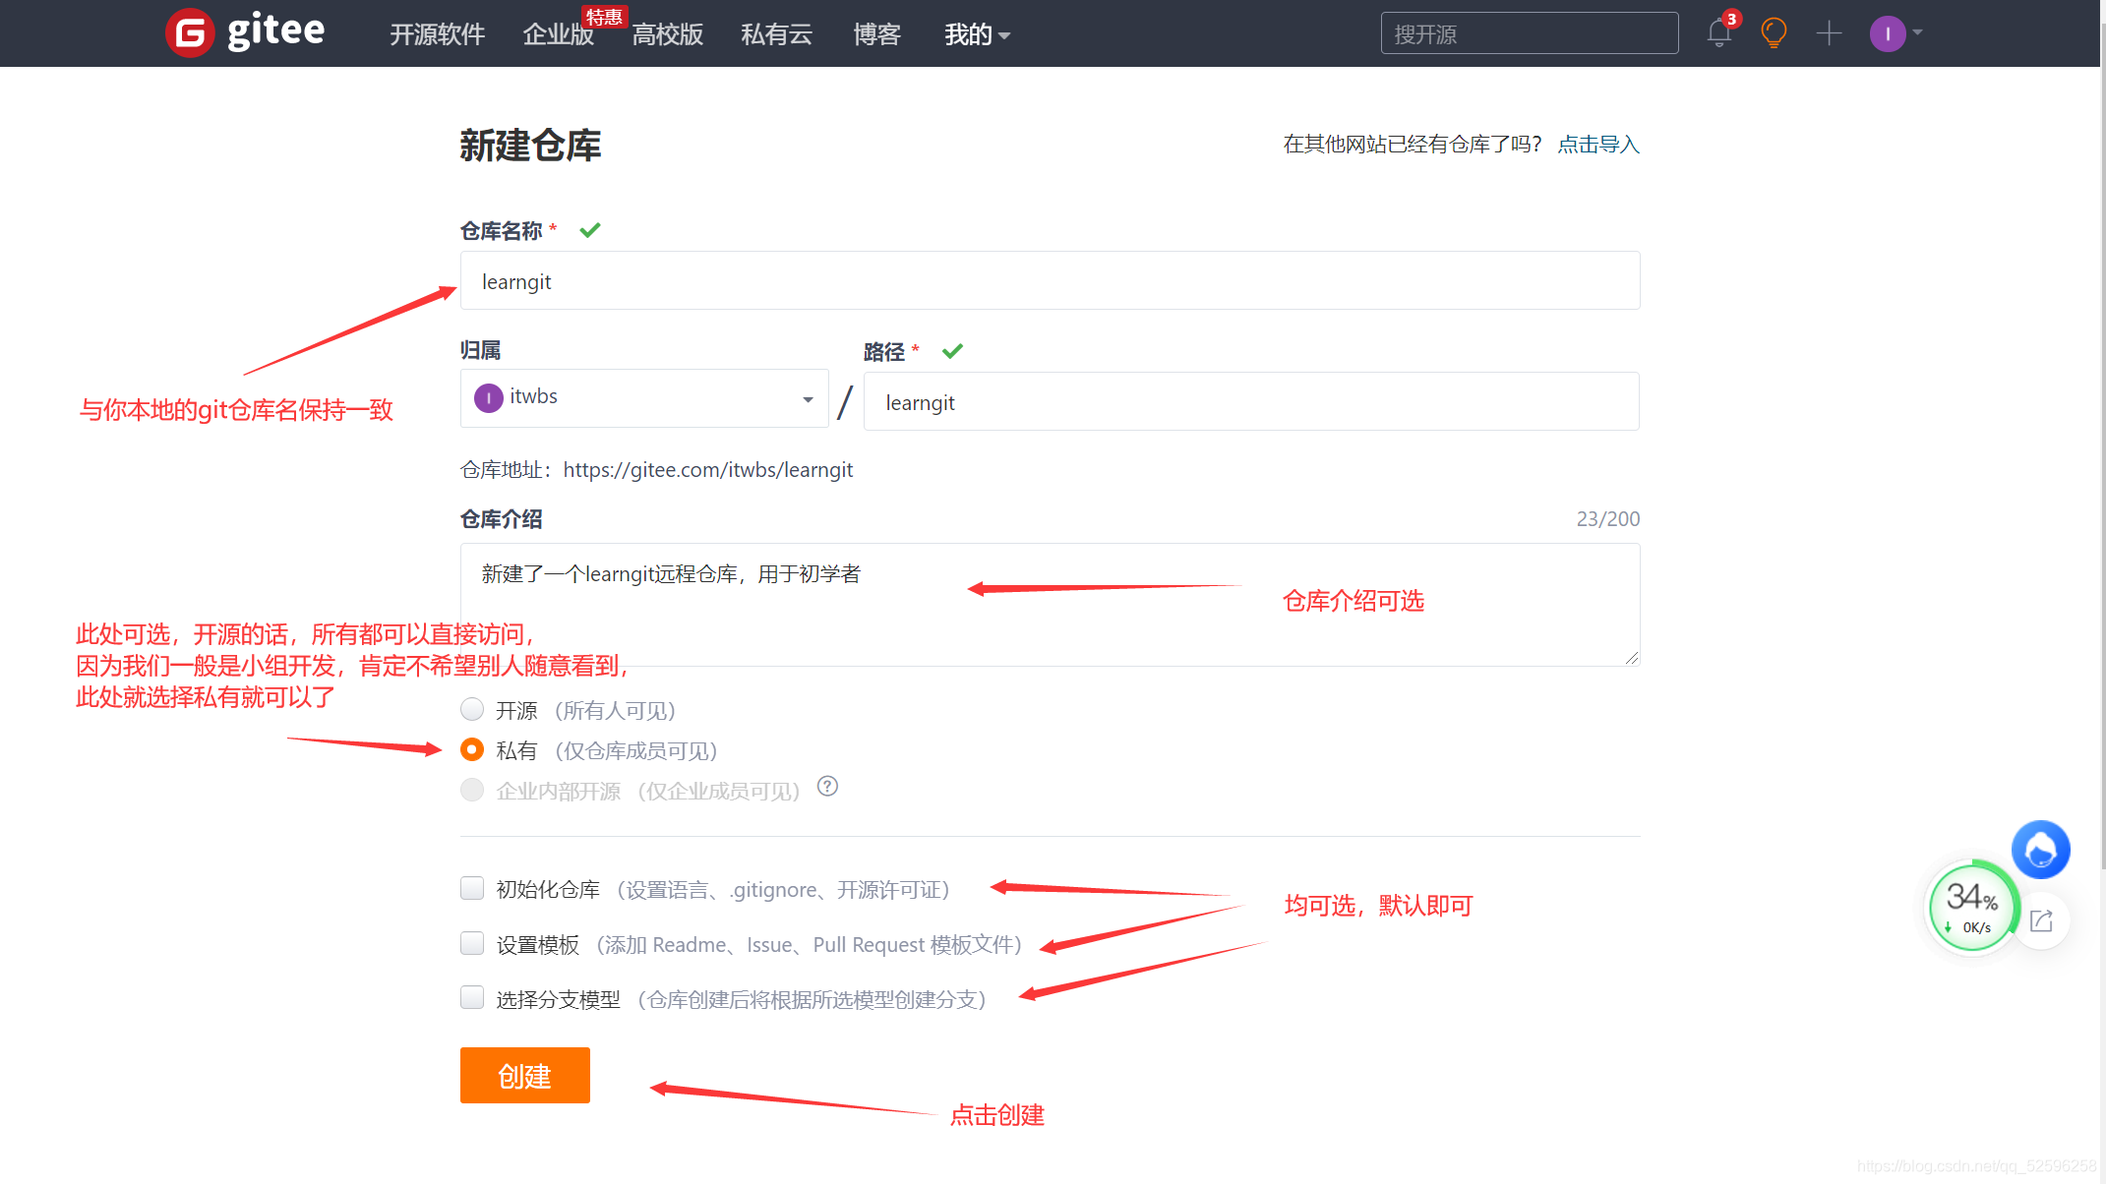Click 开源软件 menu item
The width and height of the screenshot is (2106, 1184).
pyautogui.click(x=433, y=31)
